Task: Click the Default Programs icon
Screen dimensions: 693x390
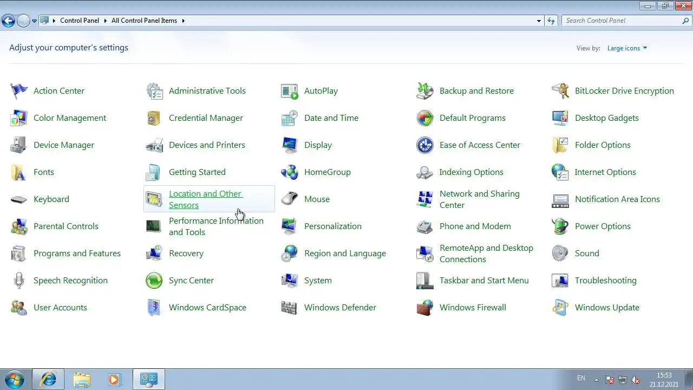Action: click(x=425, y=118)
